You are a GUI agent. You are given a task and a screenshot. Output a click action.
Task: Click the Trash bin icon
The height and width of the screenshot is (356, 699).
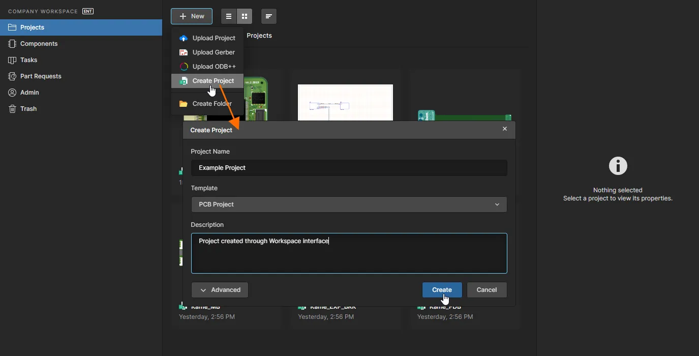[x=12, y=109]
